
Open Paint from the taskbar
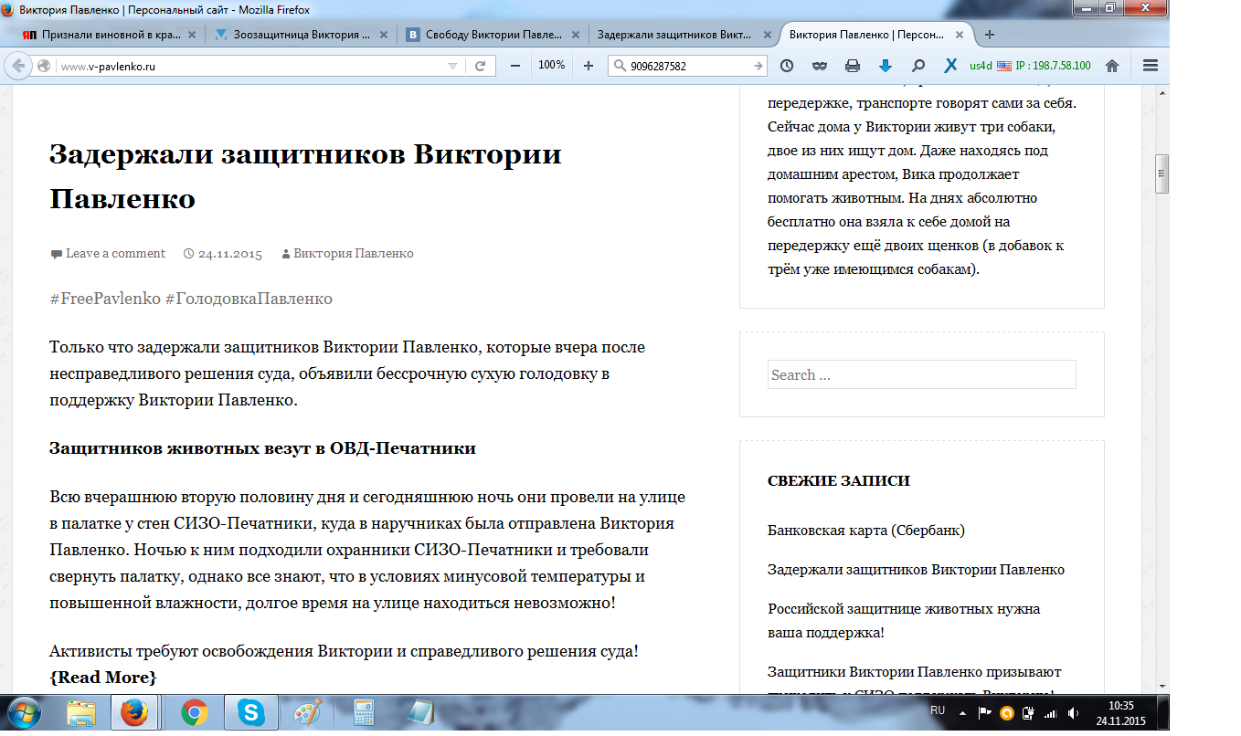click(x=308, y=713)
